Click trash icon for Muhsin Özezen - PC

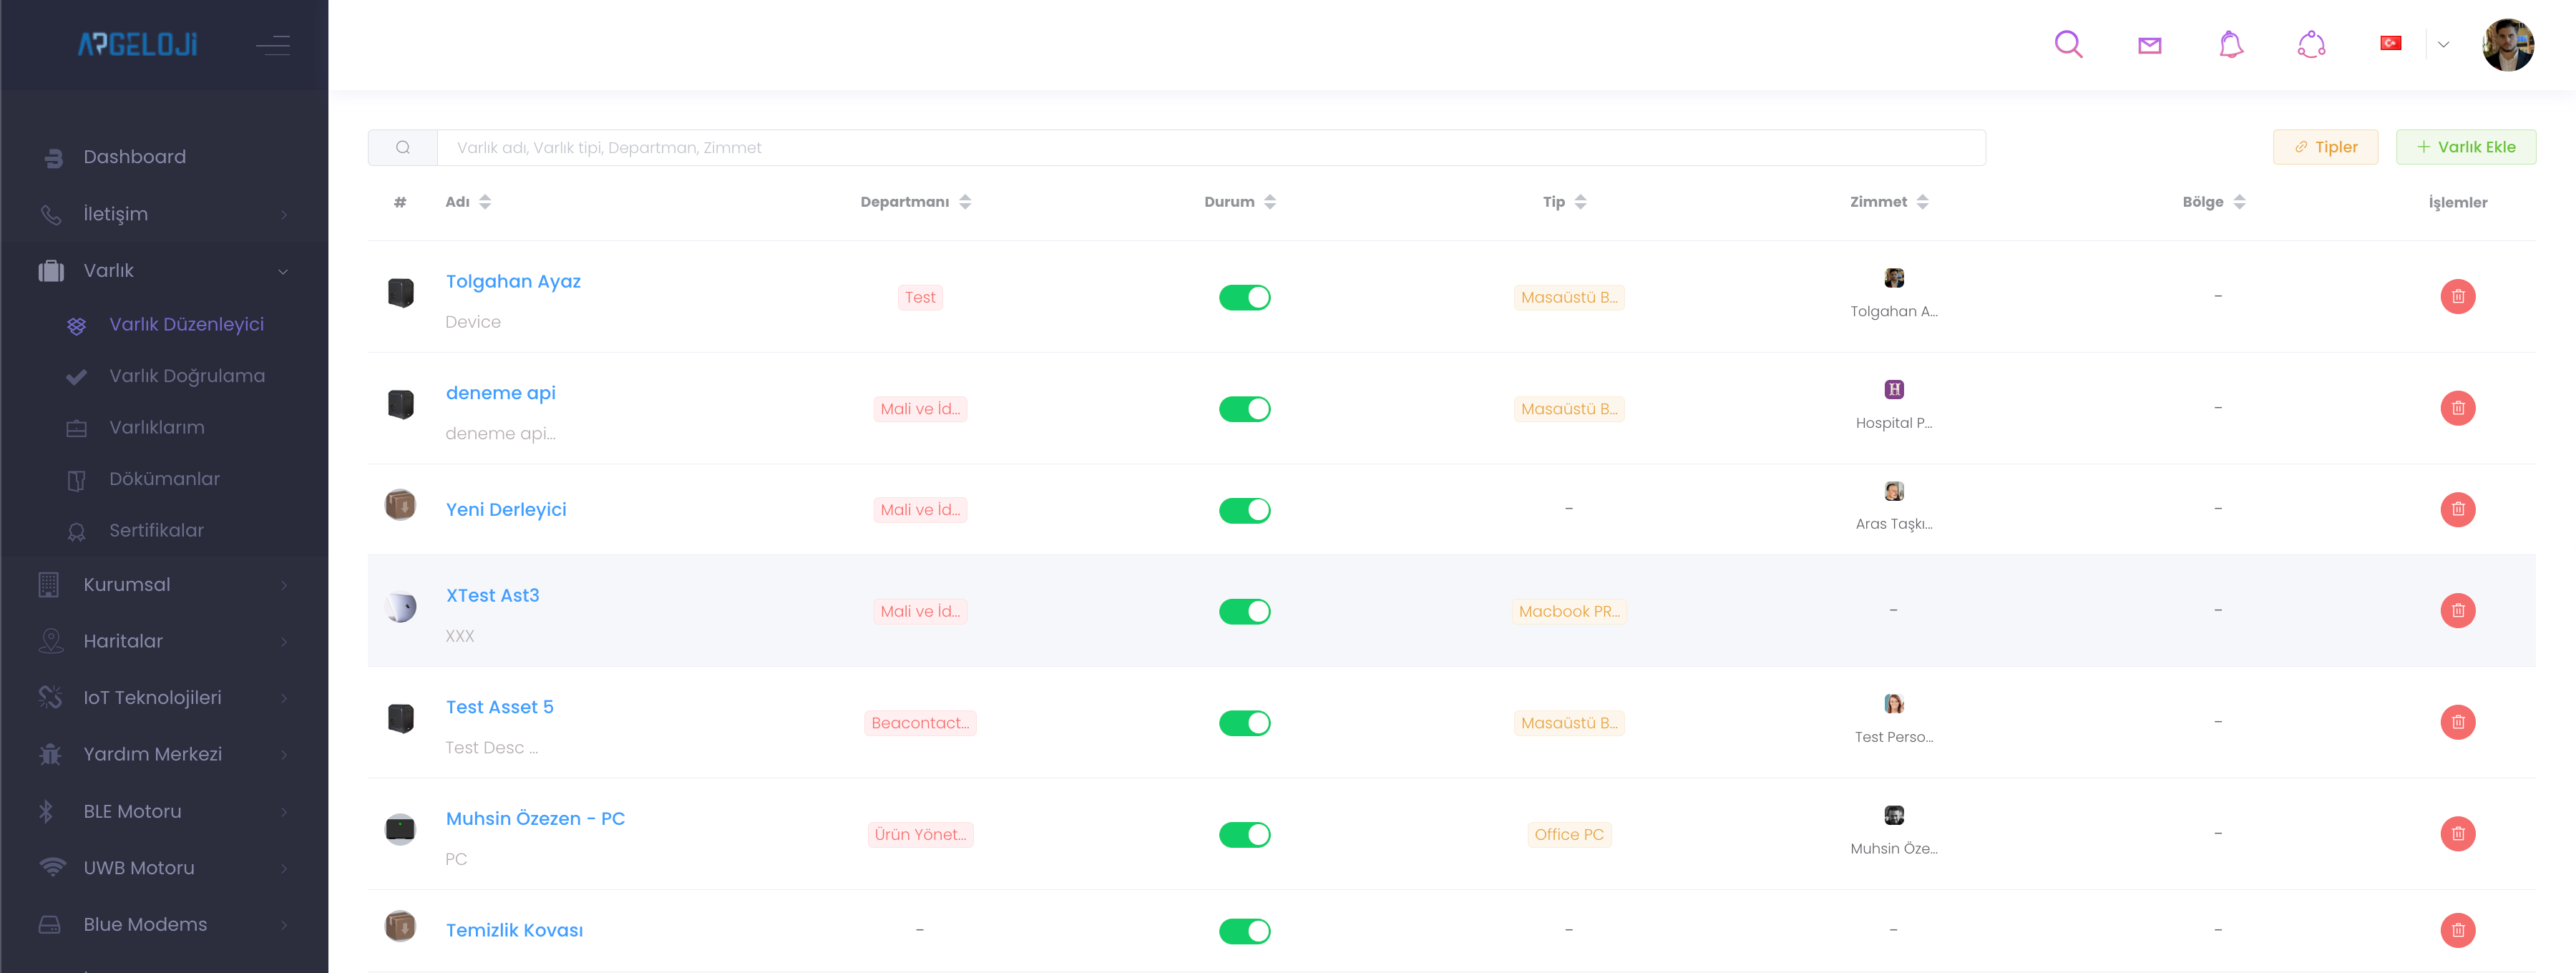pyautogui.click(x=2457, y=833)
